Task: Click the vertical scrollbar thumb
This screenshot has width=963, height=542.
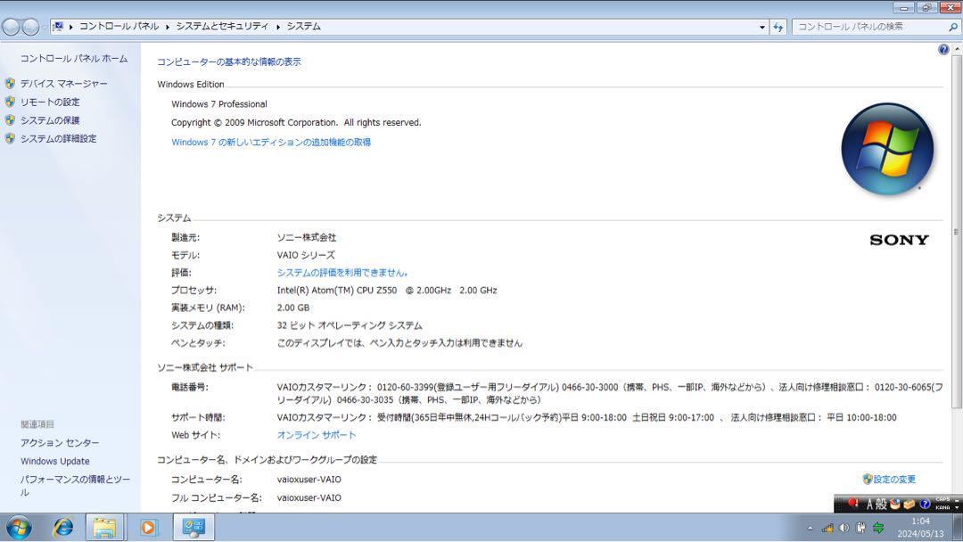Action: (x=957, y=232)
